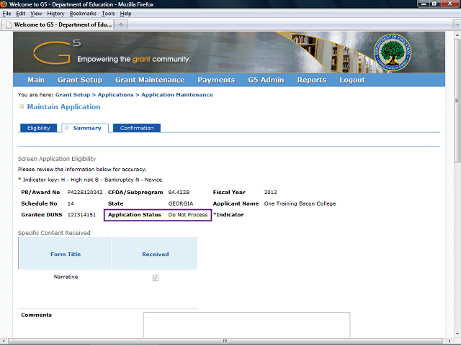Screen dimensions: 461x345
Task: Click inside the Comments text box
Action: click(x=246, y=325)
